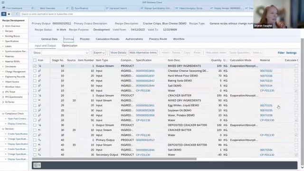Click row icon for Soybean Oil DEMO
The image size is (304, 171).
pos(39,110)
